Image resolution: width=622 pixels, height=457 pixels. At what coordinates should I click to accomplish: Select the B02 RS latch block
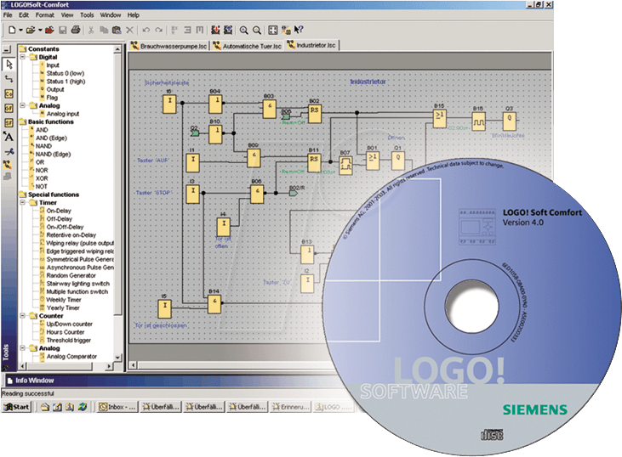click(315, 113)
